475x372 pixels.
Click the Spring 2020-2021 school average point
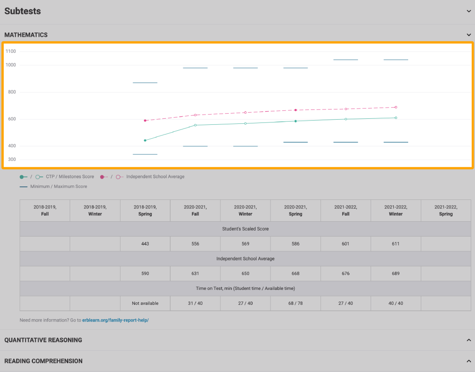coord(295,110)
